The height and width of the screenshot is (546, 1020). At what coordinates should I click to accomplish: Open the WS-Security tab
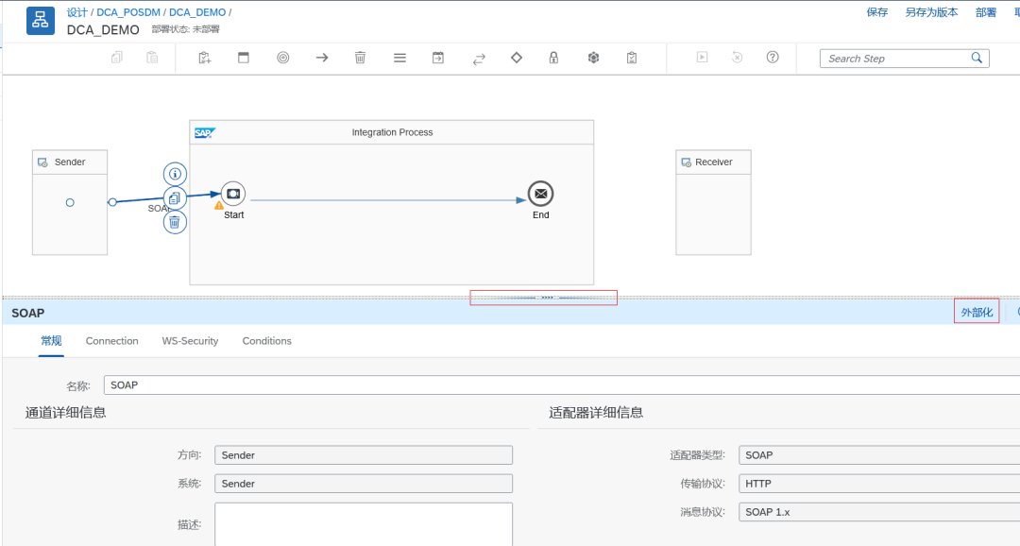190,341
